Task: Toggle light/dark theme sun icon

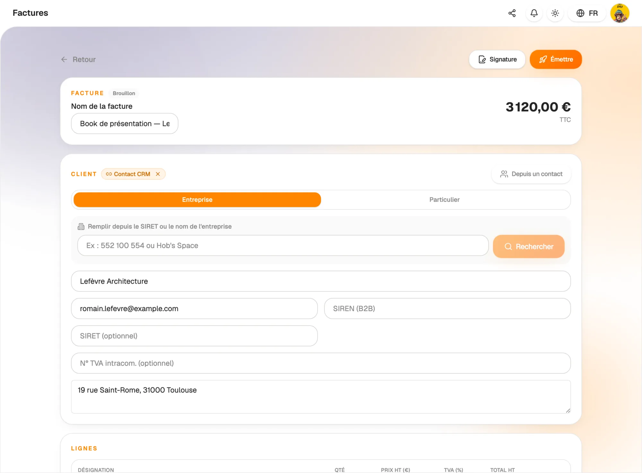Action: point(555,13)
